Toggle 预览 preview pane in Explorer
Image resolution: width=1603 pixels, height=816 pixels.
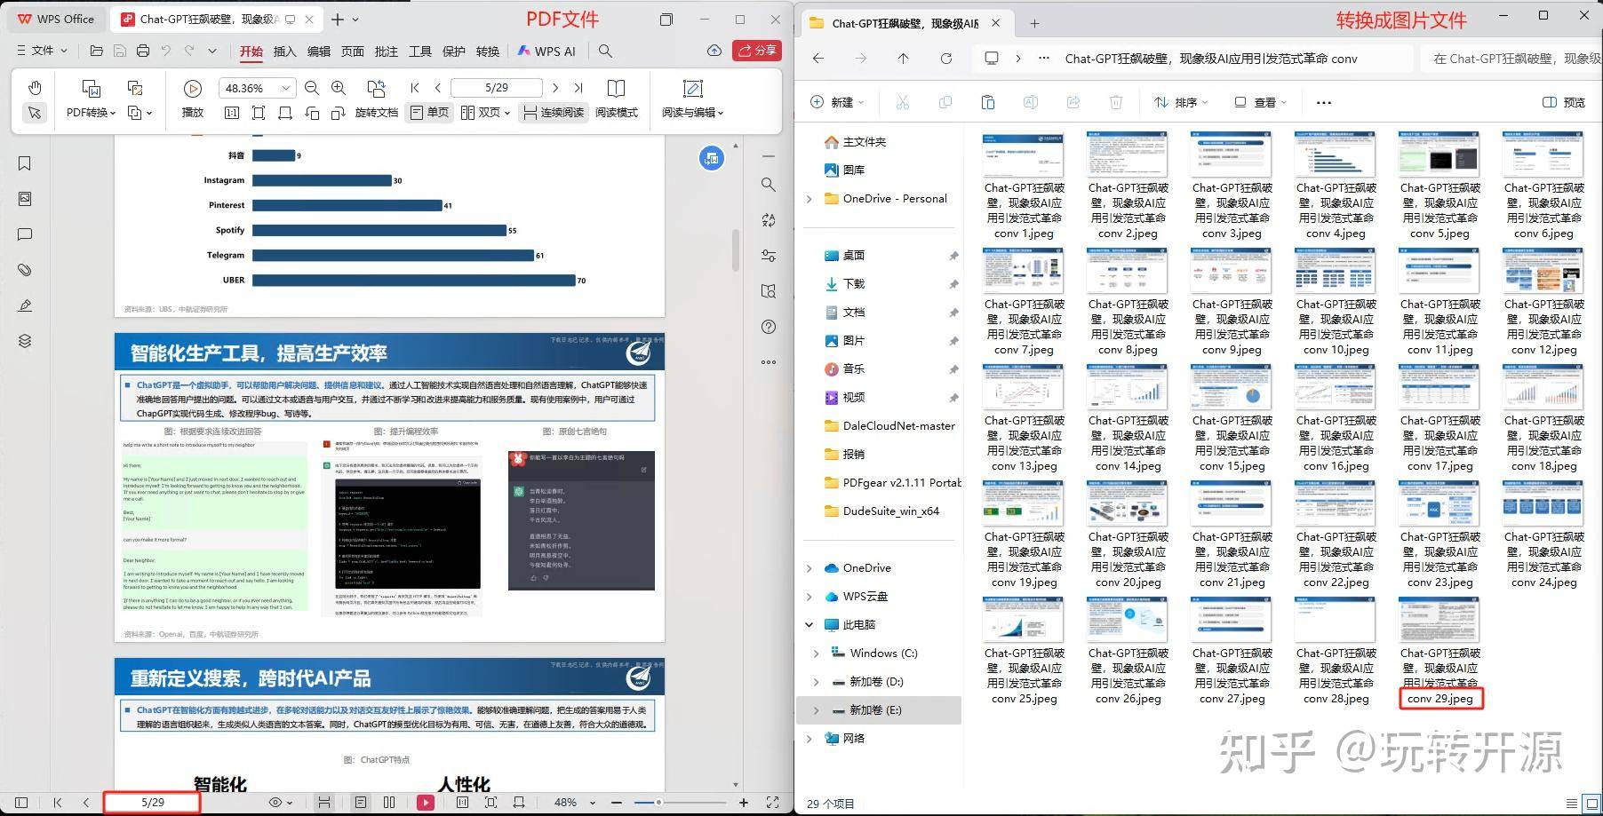[x=1564, y=102]
